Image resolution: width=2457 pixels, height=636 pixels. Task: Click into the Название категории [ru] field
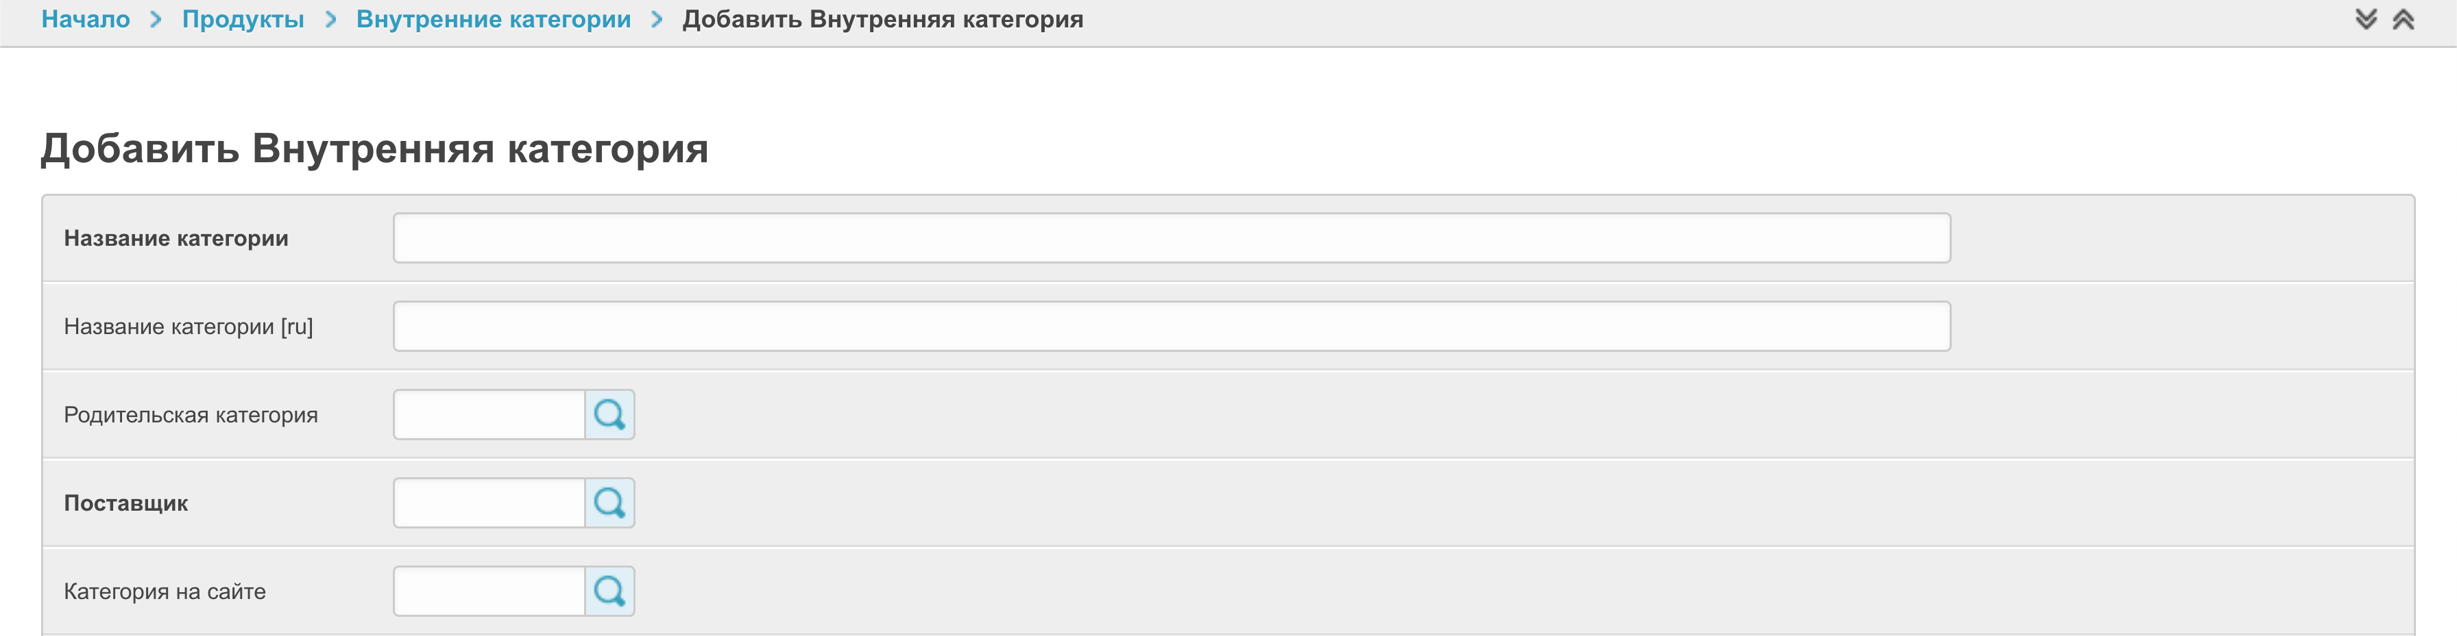(1172, 327)
